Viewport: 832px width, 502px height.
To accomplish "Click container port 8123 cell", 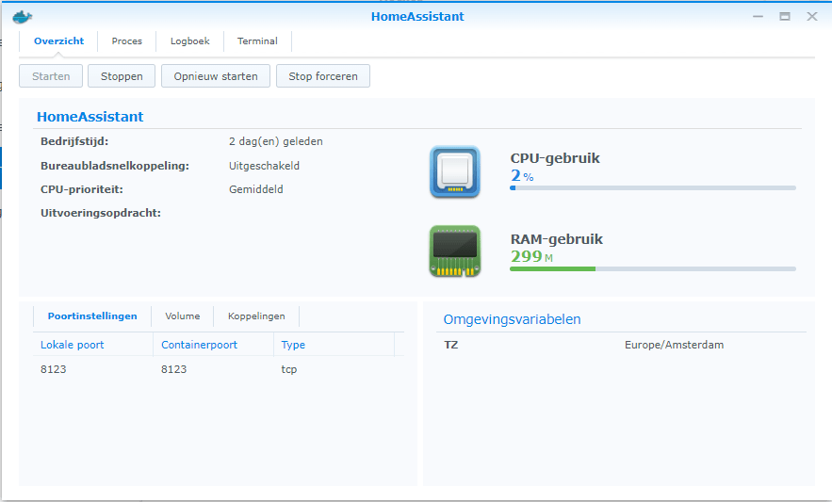I will tap(174, 369).
